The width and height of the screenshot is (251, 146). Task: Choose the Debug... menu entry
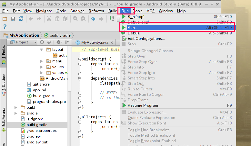pos(178,33)
